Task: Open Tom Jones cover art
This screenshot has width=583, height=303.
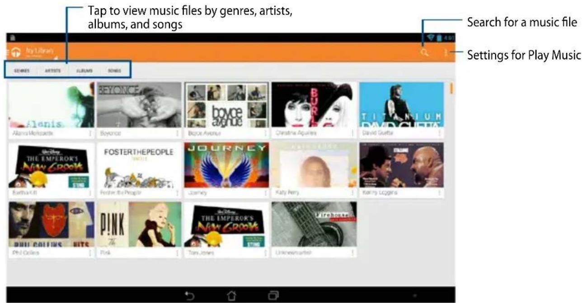Action: click(x=227, y=224)
